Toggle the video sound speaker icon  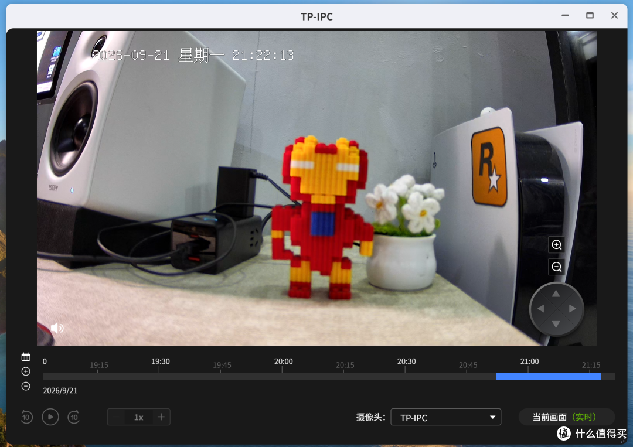point(56,329)
